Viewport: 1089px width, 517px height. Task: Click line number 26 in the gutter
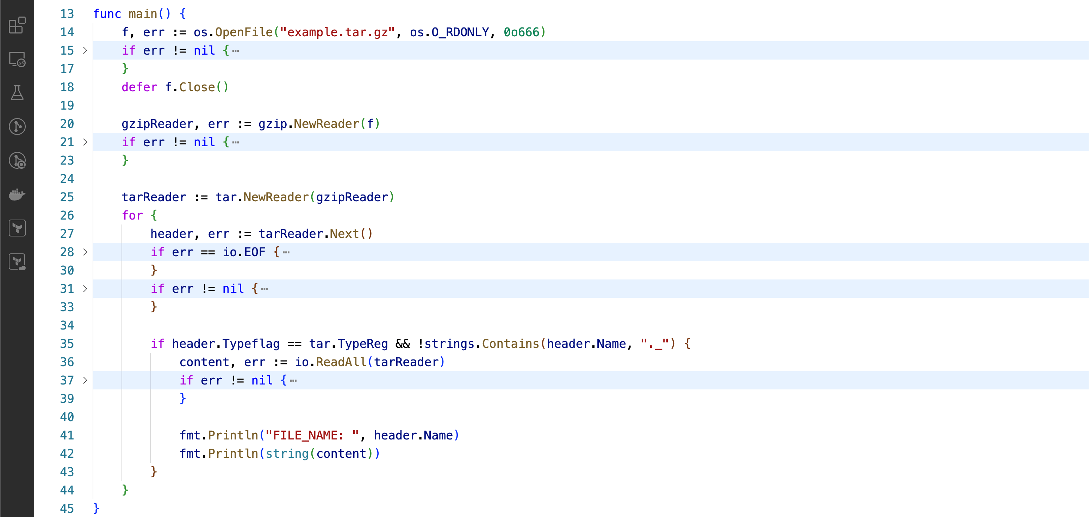click(x=67, y=216)
